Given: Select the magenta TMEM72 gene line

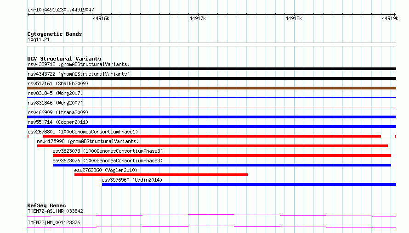Looking at the screenshot, I should pyautogui.click(x=211, y=227).
